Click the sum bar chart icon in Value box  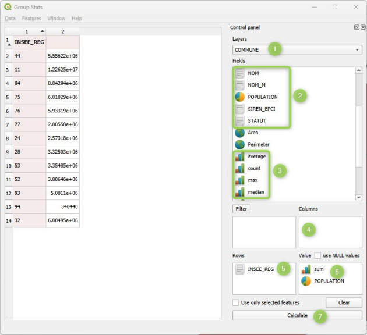tap(306, 269)
